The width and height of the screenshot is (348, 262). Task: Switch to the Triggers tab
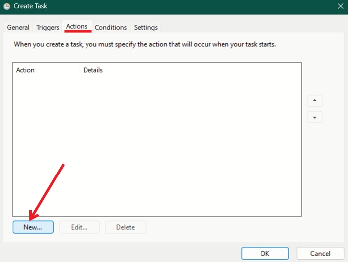pos(48,27)
